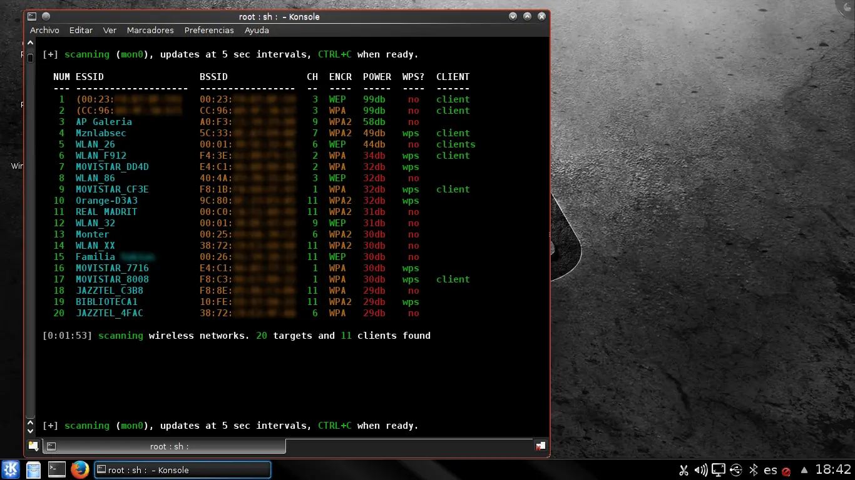Click the 'ESSID' column header
The image size is (855, 480).
tap(90, 77)
